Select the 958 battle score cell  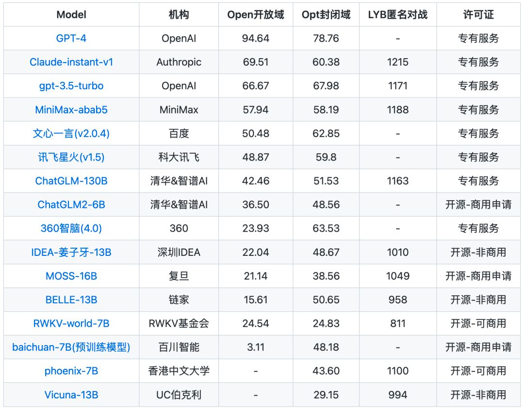click(398, 300)
